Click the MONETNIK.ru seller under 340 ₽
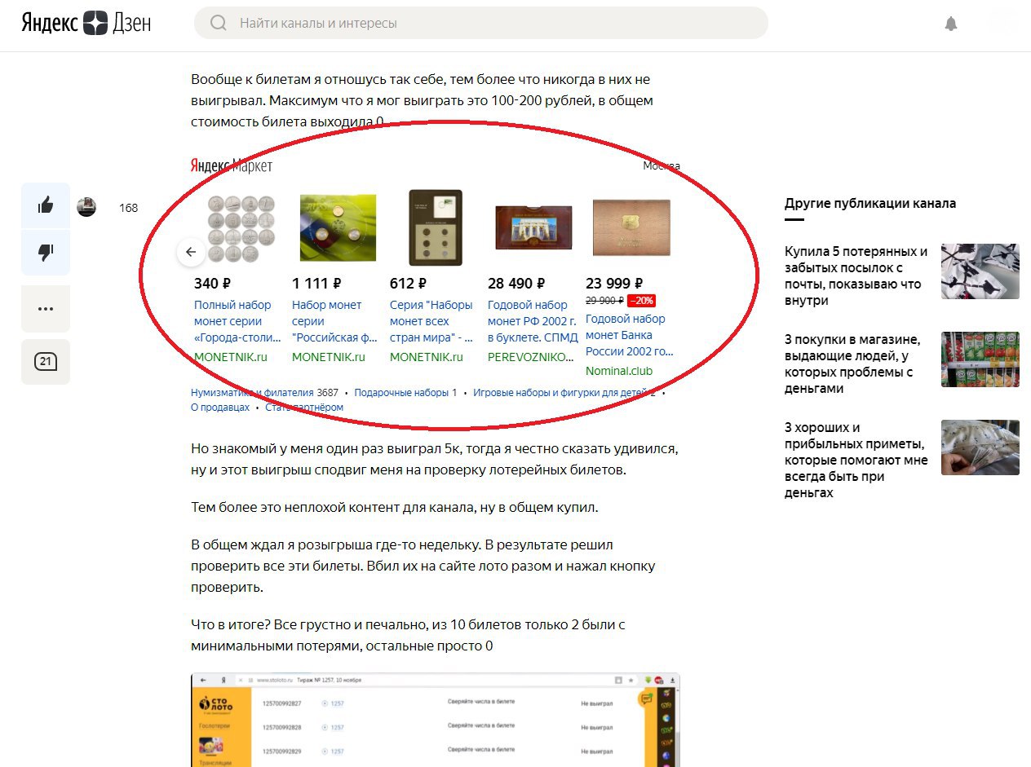 pos(231,357)
